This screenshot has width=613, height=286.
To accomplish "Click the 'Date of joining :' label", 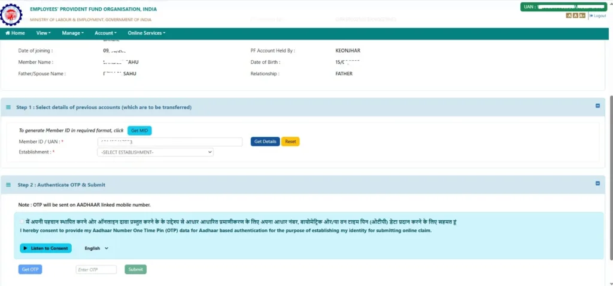I will pyautogui.click(x=35, y=51).
